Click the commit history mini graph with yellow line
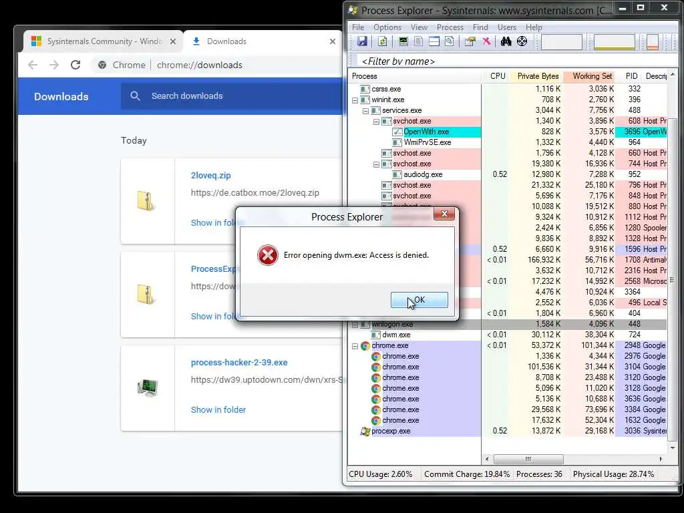 [615, 42]
